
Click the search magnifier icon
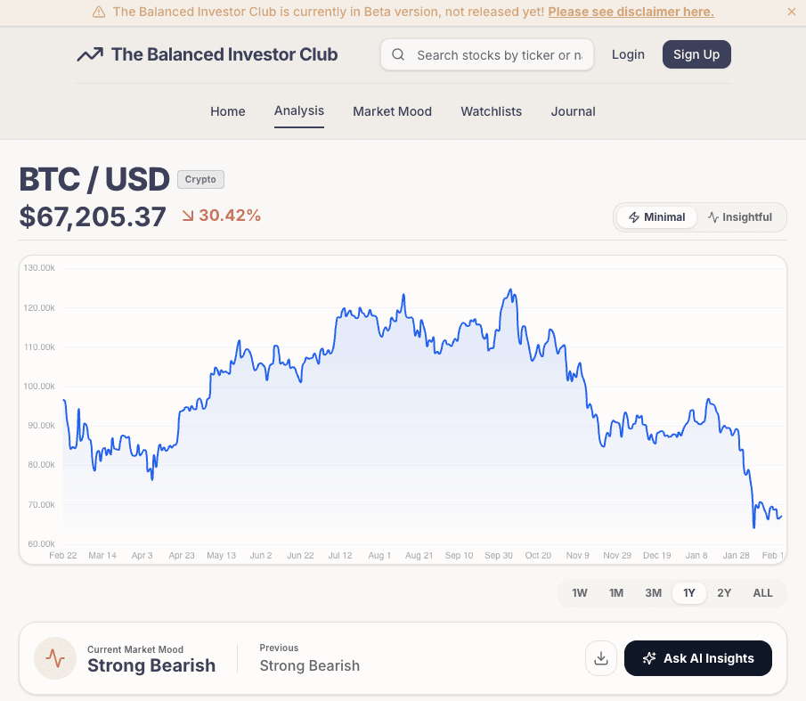398,55
